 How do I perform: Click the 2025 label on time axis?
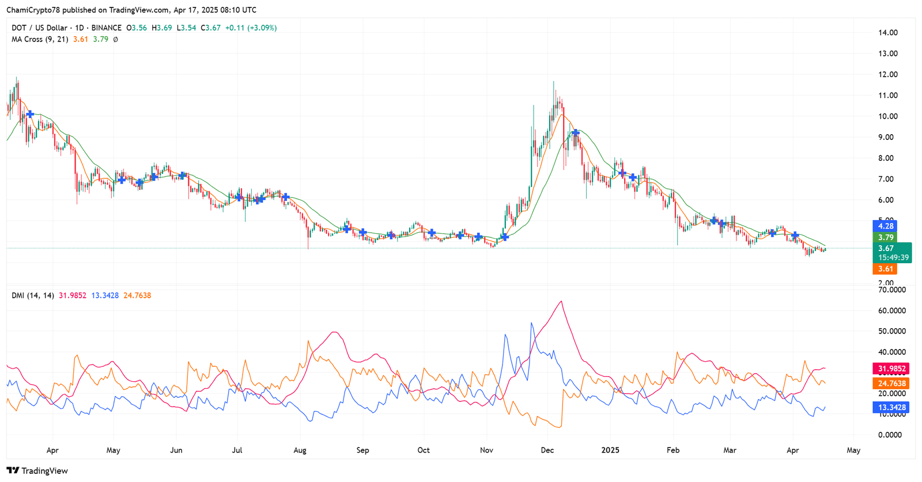[x=610, y=450]
